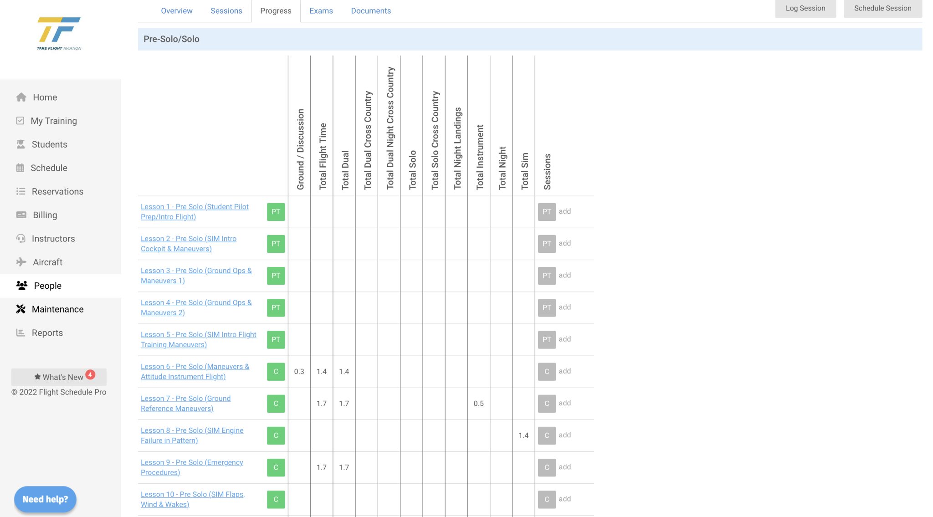This screenshot has width=933, height=517.
Task: Open the What's New notifications button
Action: coord(59,377)
